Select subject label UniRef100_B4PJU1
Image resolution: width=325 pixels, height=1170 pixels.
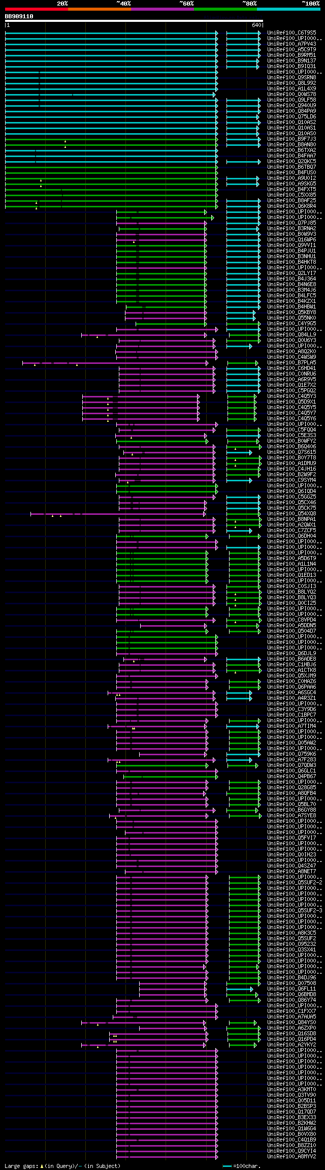[x=291, y=251]
